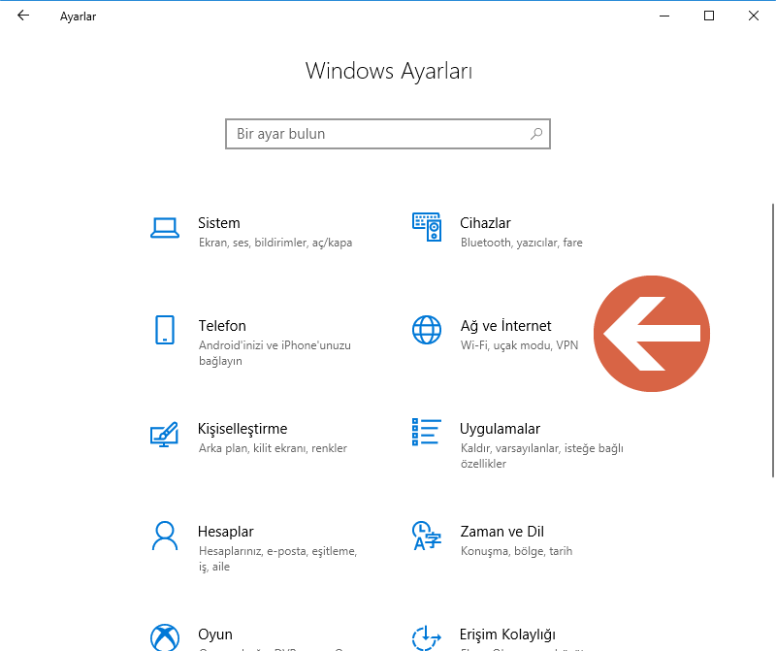Minimize the Ayarlar window
The image size is (776, 651).
(664, 16)
